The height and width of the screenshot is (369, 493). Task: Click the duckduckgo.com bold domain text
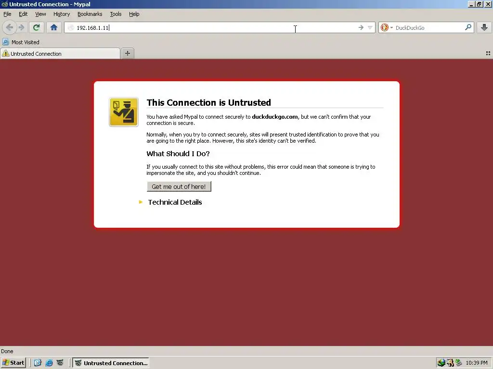(275, 117)
